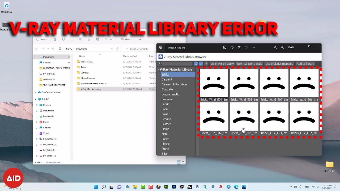Click the Share icon in File Explorer toolbar
The height and width of the screenshot is (191, 340).
pos(89,39)
